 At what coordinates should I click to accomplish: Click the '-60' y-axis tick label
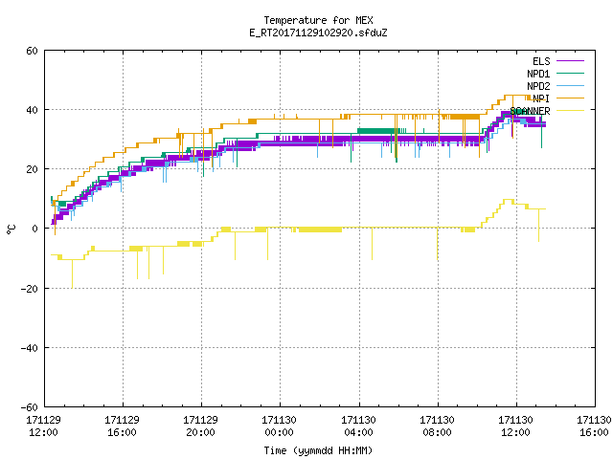click(30, 407)
